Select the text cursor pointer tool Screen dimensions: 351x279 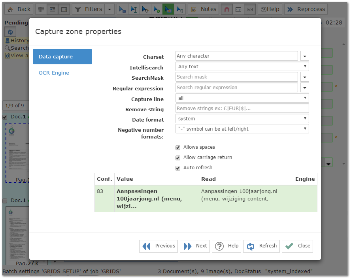pos(134,9)
